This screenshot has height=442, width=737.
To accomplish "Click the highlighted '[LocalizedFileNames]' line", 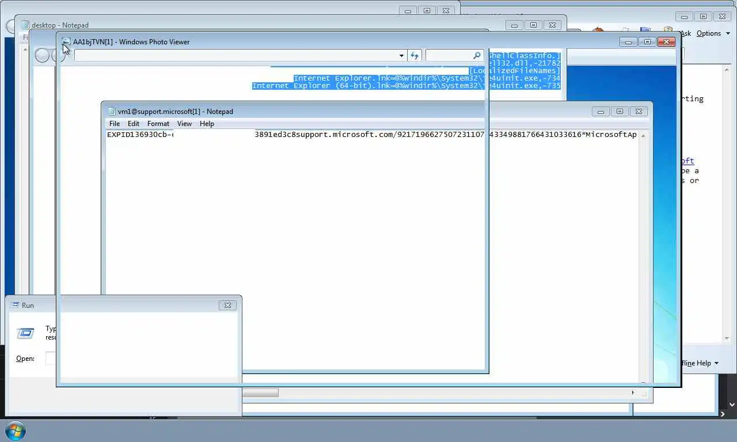I will tap(514, 71).
